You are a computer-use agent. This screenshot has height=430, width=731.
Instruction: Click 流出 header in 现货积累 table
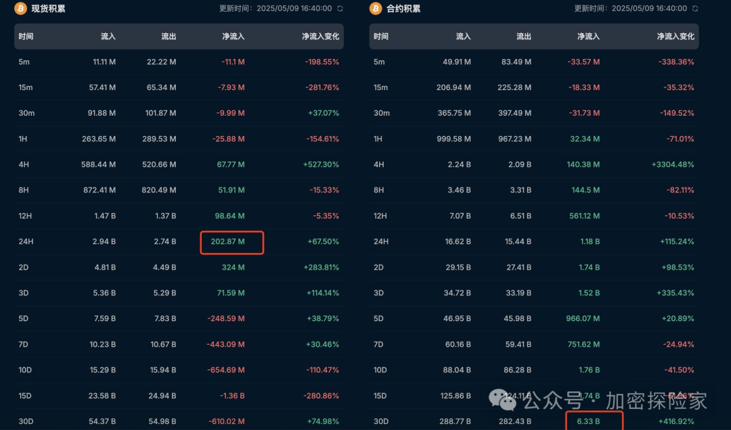169,37
